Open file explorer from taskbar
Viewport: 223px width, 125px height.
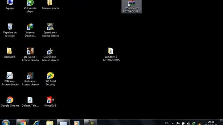point(50,123)
